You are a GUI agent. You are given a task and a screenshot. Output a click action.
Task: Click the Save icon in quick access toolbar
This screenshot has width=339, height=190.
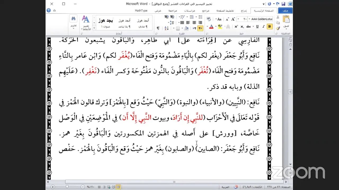point(283,4)
